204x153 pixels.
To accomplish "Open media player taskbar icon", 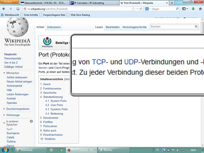I will click(x=52, y=150).
